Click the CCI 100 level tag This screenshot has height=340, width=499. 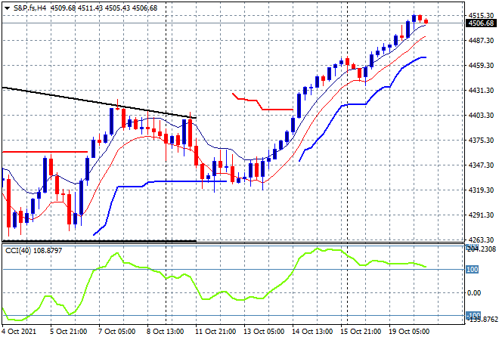pos(473,270)
